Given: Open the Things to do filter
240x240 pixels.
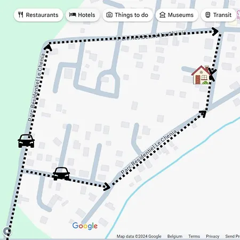Looking at the screenshot, I should coord(127,15).
